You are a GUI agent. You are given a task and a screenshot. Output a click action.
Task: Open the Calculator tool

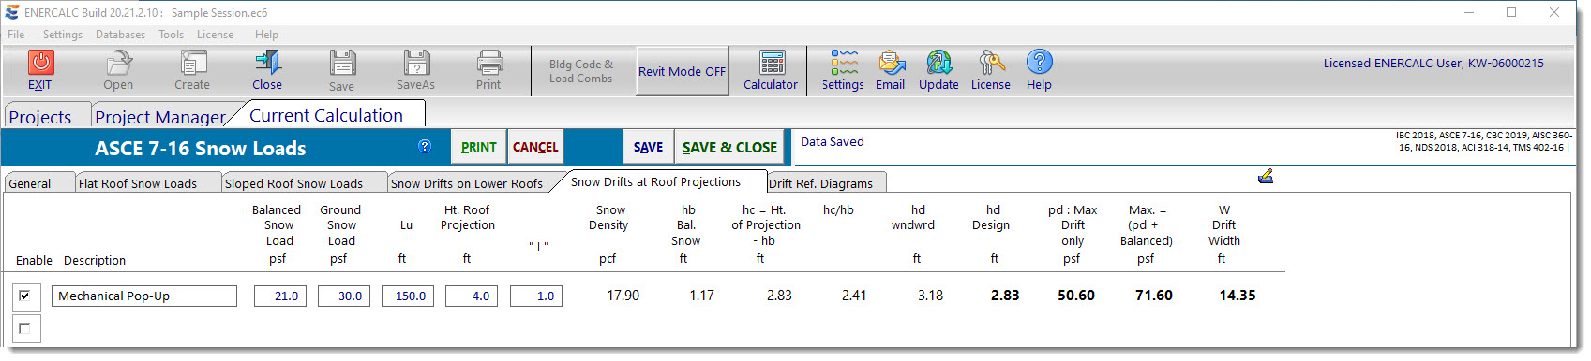772,63
